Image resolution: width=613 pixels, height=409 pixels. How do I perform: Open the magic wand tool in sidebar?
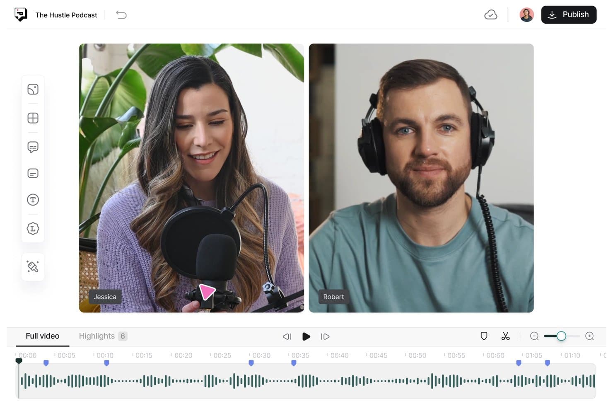tap(33, 266)
